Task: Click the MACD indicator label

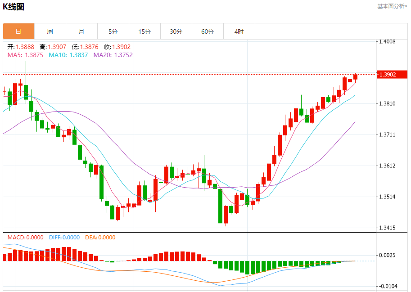Action: 25,237
